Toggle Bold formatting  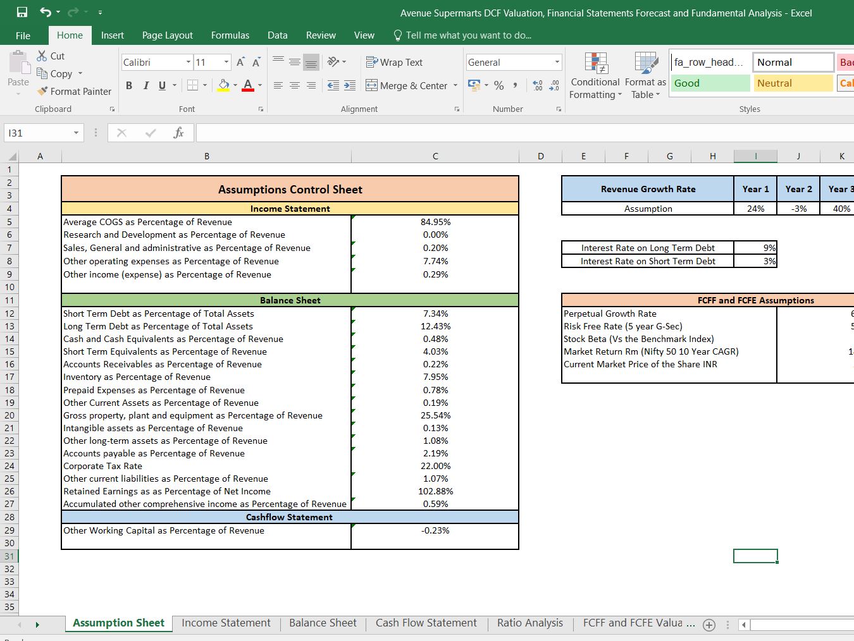pyautogui.click(x=129, y=85)
